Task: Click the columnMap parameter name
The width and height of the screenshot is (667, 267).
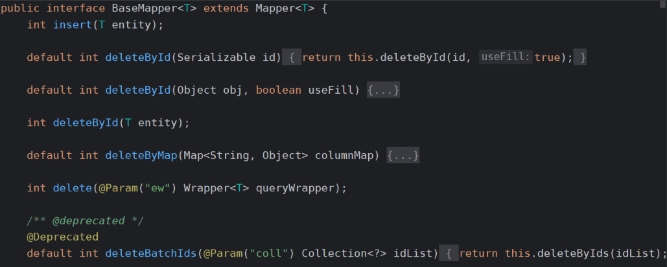Action: click(x=344, y=155)
